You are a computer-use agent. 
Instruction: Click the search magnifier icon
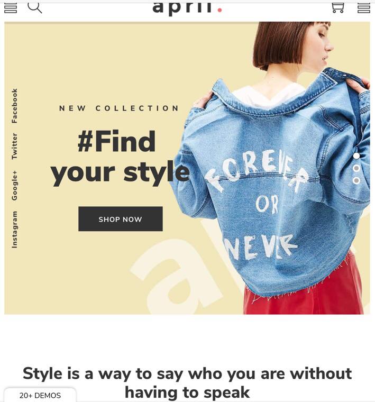pos(34,7)
